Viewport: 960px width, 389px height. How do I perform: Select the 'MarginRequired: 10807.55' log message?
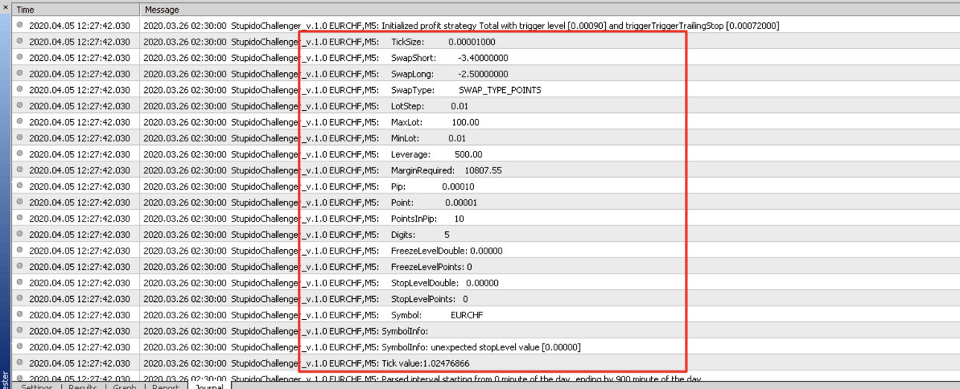(322, 170)
